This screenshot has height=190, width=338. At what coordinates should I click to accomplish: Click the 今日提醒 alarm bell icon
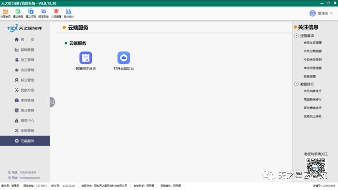[56, 12]
